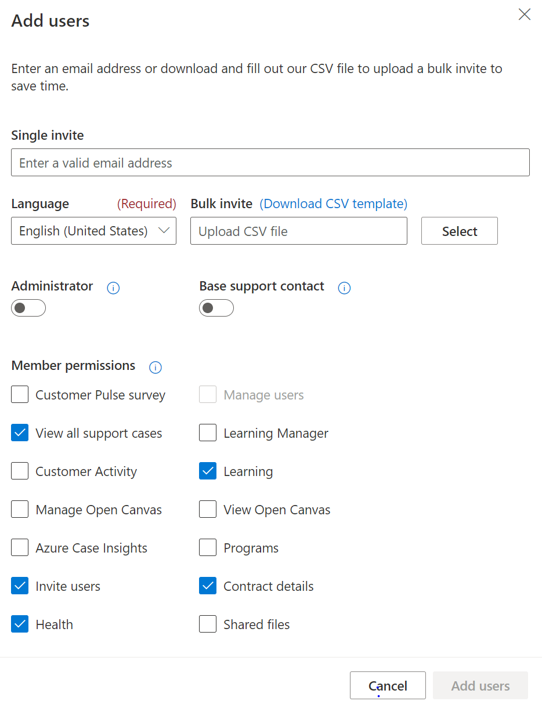Image resolution: width=542 pixels, height=712 pixels.
Task: Open the Language dropdown
Action: 93,231
